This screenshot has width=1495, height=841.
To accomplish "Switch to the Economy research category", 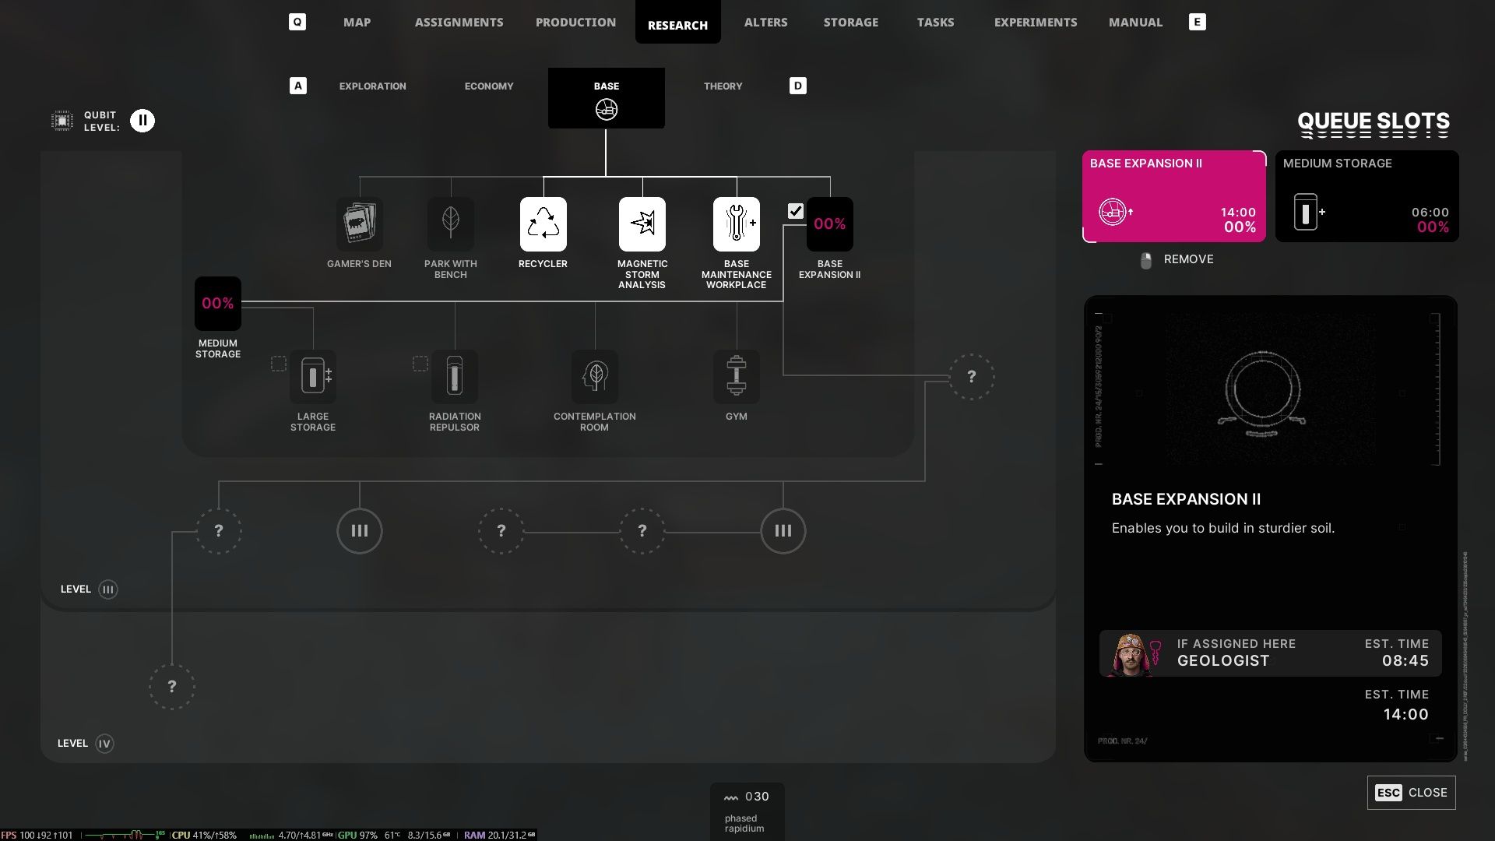I will tap(489, 86).
